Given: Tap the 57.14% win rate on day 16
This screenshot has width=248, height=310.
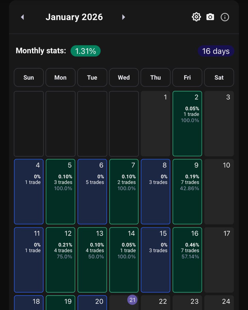Looking at the screenshot, I should click(190, 257).
